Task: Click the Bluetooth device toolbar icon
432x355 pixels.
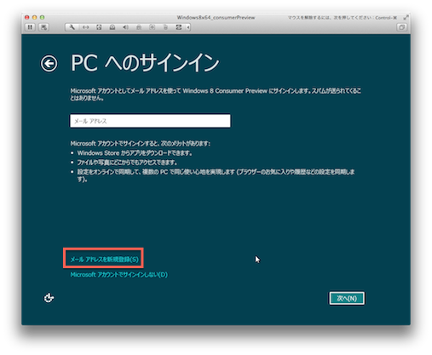Action: pyautogui.click(x=165, y=27)
